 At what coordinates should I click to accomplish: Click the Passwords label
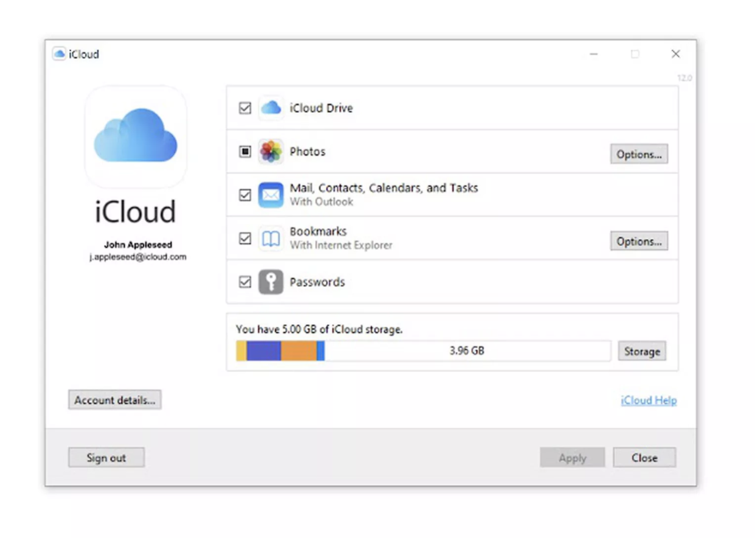click(x=317, y=282)
